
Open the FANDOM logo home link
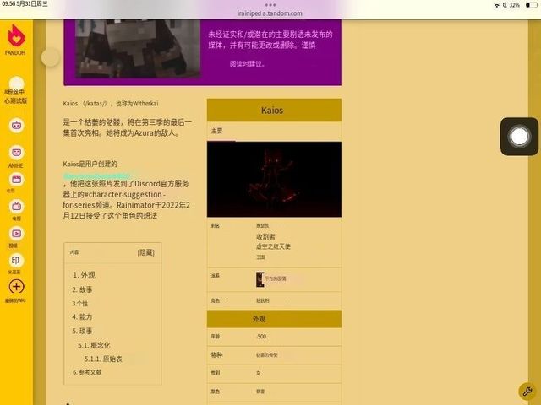[16, 39]
